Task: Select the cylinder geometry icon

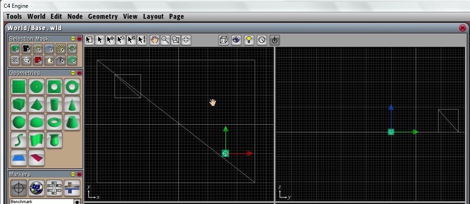Action: (x=54, y=104)
